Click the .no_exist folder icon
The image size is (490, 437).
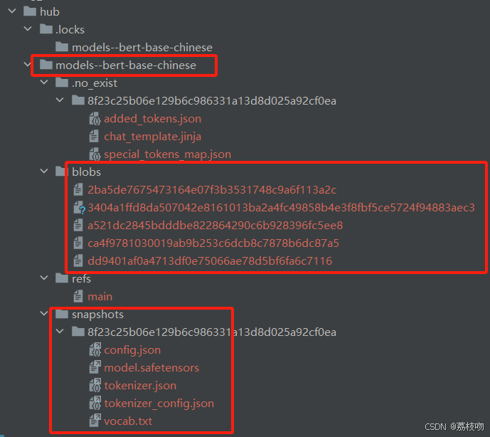[62, 83]
